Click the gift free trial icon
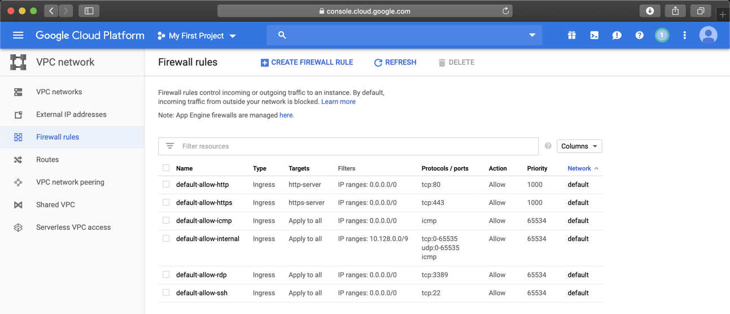Image resolution: width=730 pixels, height=314 pixels. pyautogui.click(x=571, y=36)
